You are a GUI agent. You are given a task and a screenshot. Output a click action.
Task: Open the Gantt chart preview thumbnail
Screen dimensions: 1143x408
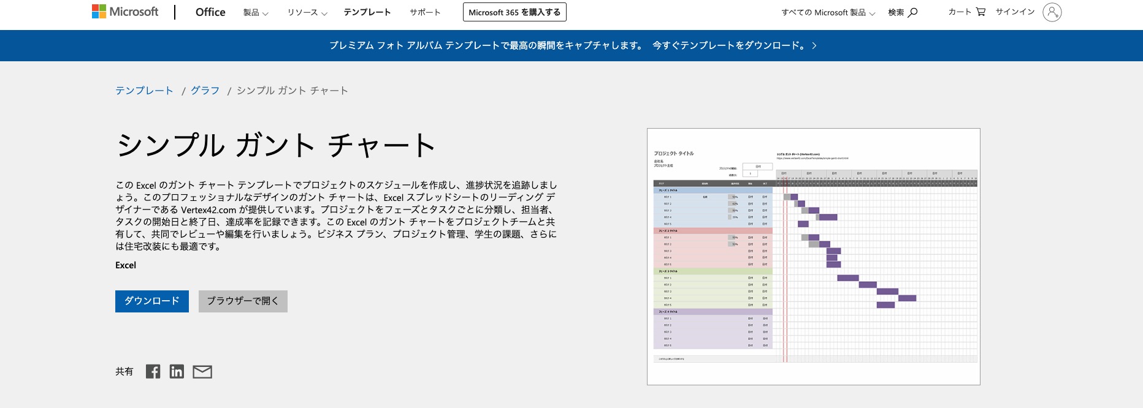point(814,257)
